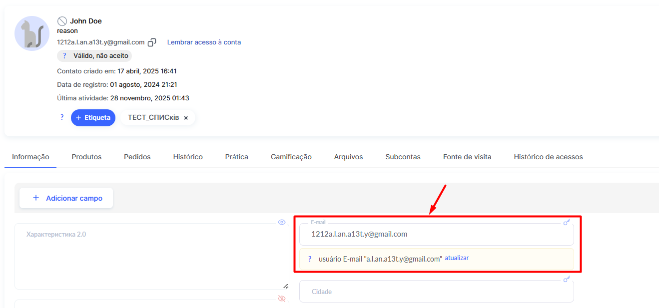Viewport: 659px width, 308px height.
Task: Click the key icon above the Cidade field
Action: 567,279
